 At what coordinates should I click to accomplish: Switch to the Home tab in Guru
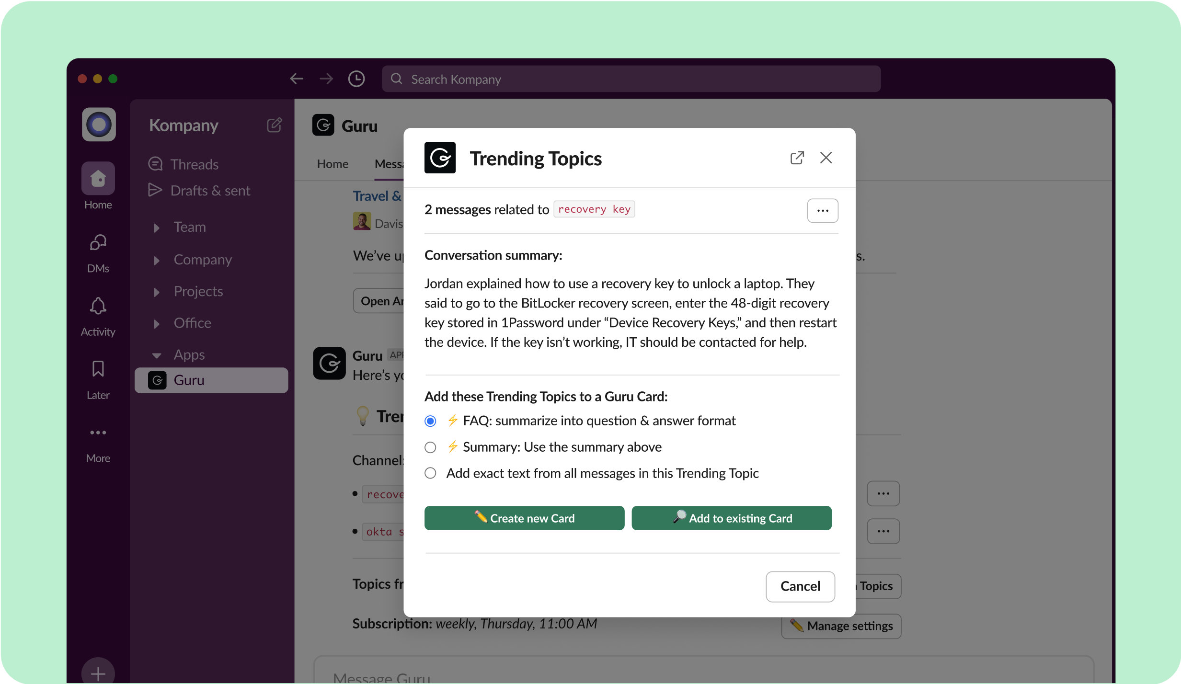pyautogui.click(x=333, y=164)
